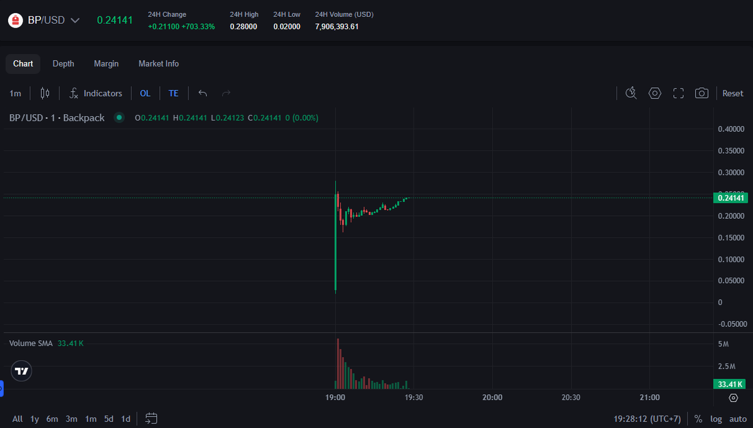Switch to the Chart tab
The height and width of the screenshot is (428, 753).
click(x=23, y=63)
